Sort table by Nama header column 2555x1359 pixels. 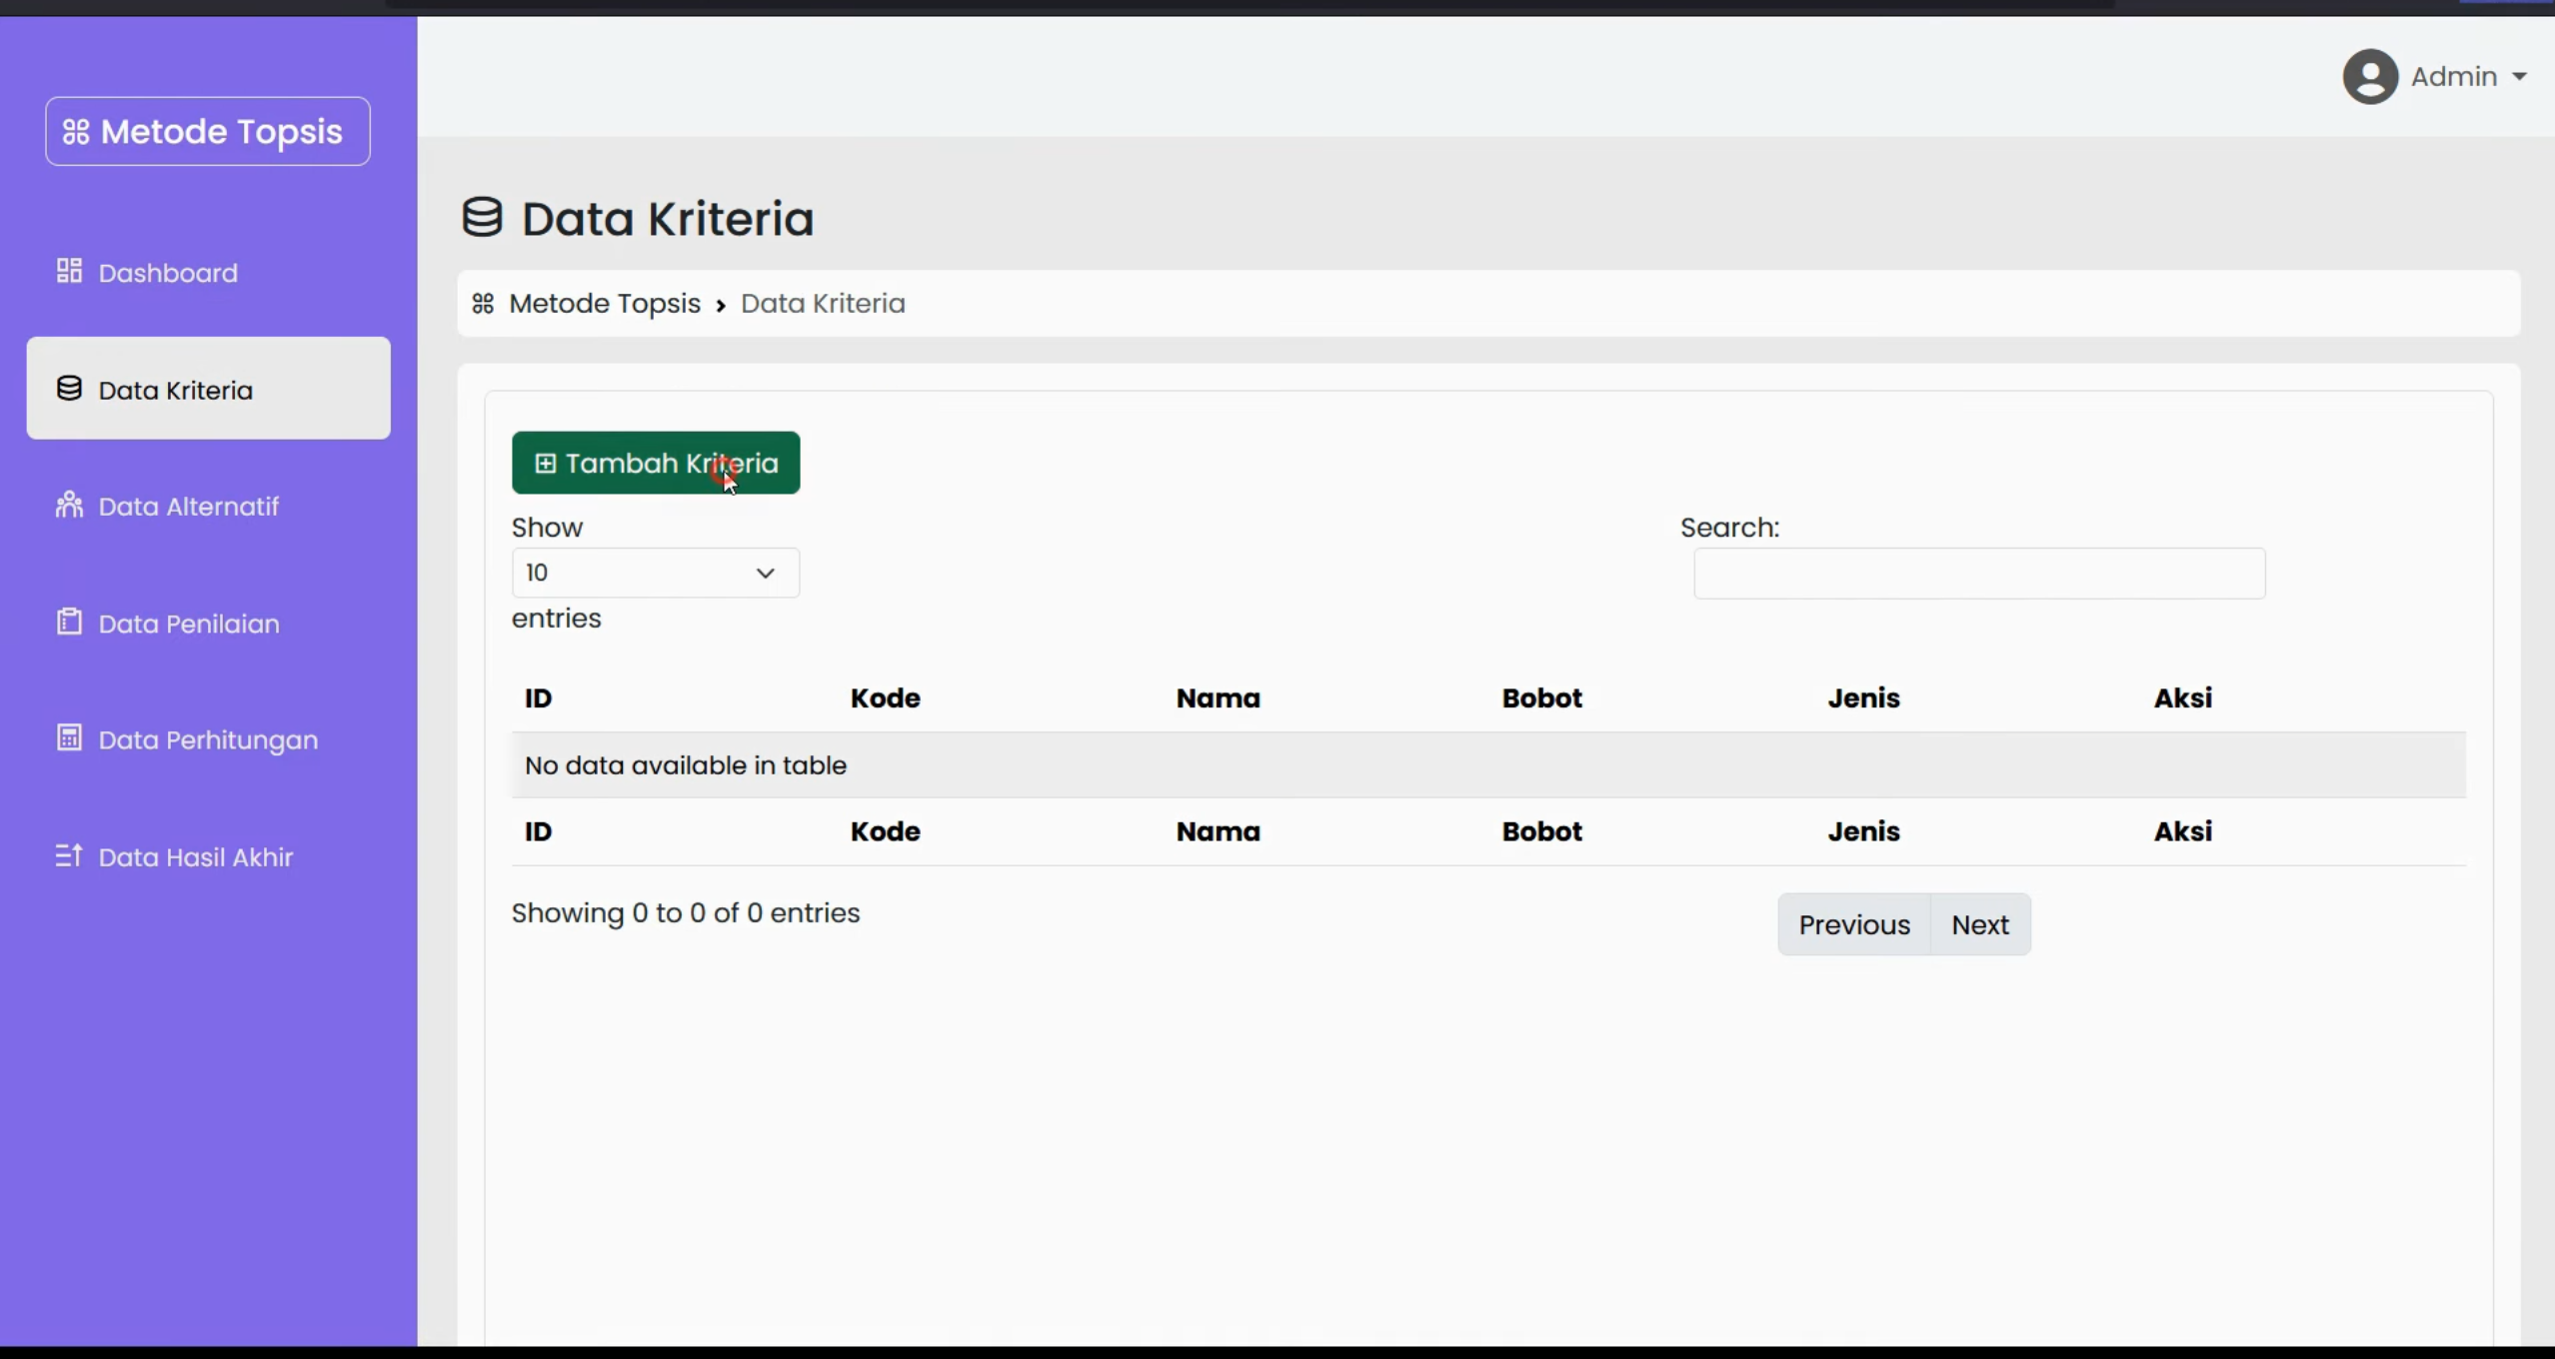point(1218,697)
